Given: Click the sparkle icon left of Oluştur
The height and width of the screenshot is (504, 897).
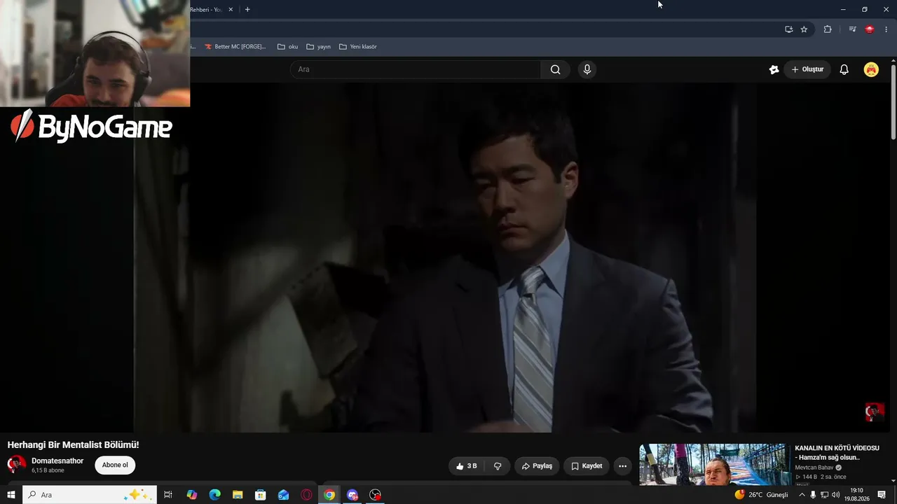Looking at the screenshot, I should [774, 69].
